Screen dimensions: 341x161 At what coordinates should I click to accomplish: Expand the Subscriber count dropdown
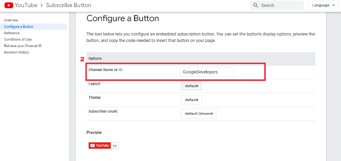(198, 114)
